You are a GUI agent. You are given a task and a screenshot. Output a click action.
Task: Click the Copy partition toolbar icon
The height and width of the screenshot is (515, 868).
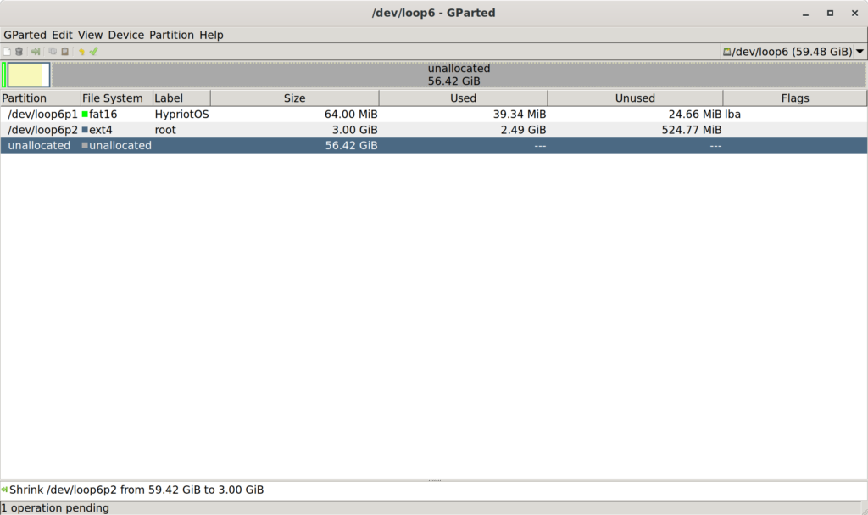pos(53,52)
